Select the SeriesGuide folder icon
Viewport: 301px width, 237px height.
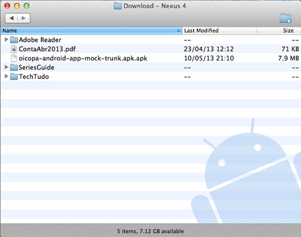pos(14,67)
